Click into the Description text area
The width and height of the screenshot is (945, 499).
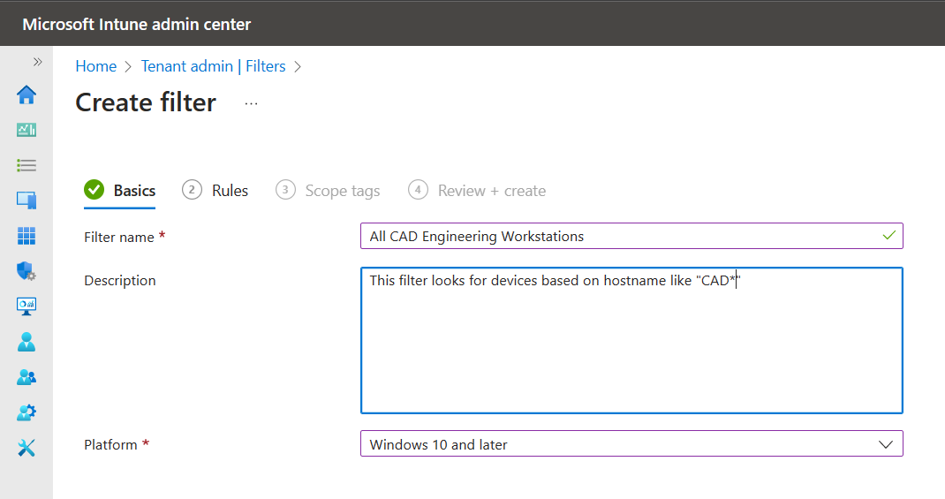click(x=631, y=341)
